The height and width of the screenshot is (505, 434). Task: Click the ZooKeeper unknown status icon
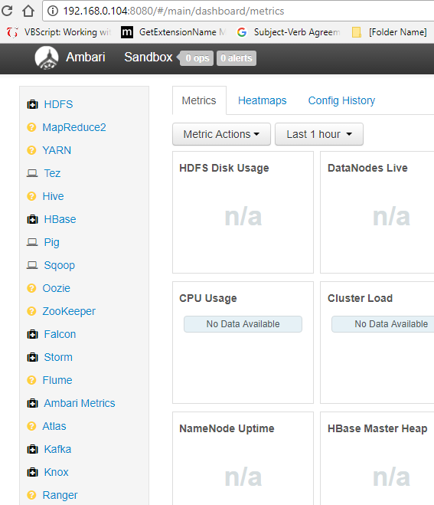(31, 311)
